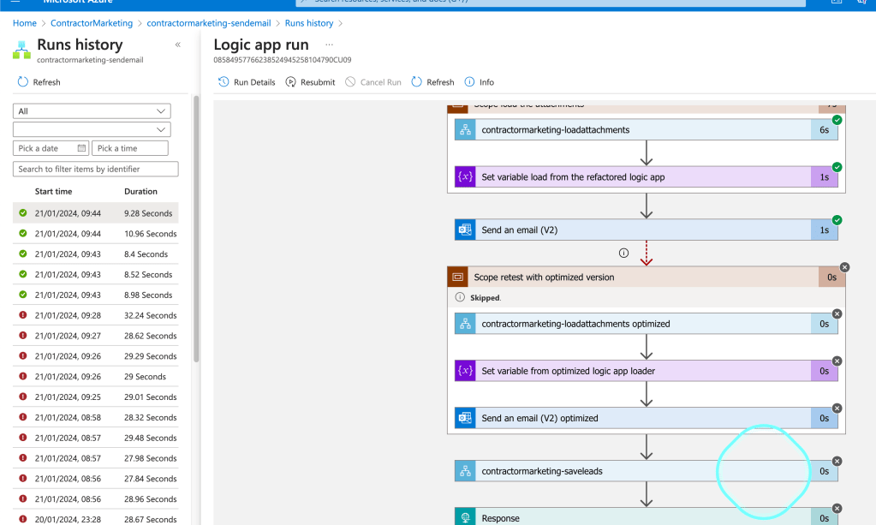Click the workflow icon on contractormarketing-loadattachments
This screenshot has width=876, height=525.
click(x=465, y=129)
